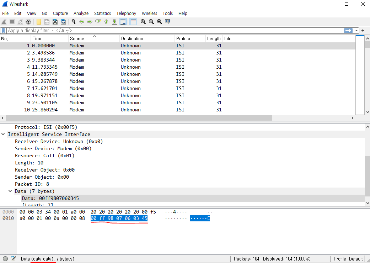Apply display filter arrow button
Viewport: 370px width, 263px height.
[348, 31]
